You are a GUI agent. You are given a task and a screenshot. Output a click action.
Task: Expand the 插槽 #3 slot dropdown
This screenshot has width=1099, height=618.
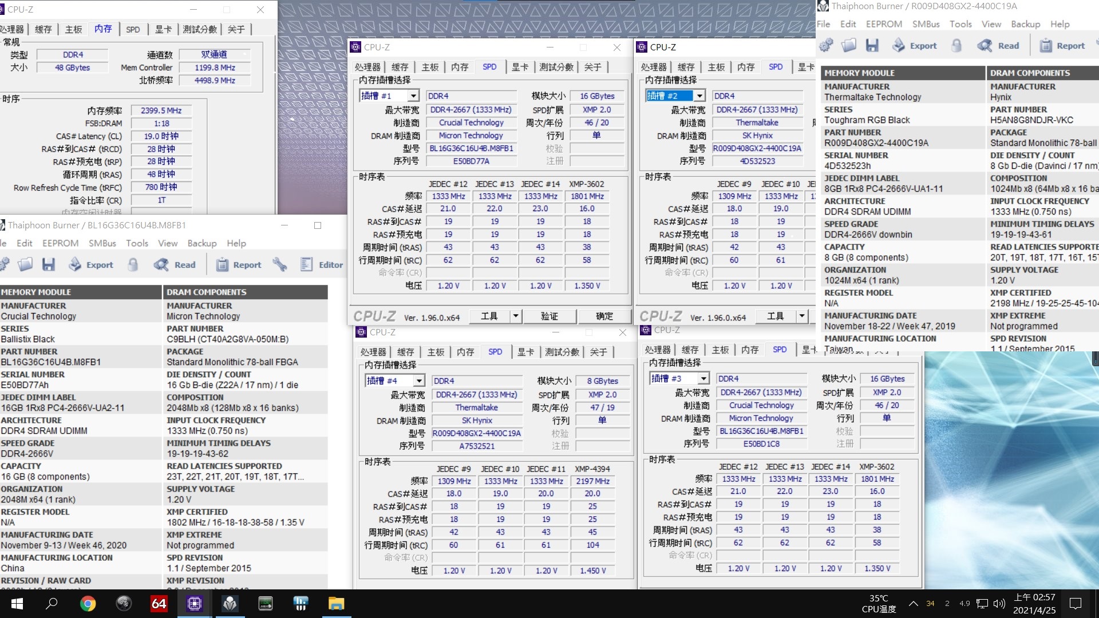pyautogui.click(x=703, y=378)
